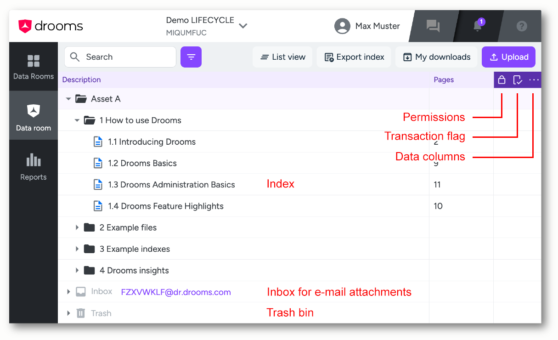Click the Inbox label
Screen dimensions: 558x340
point(101,292)
